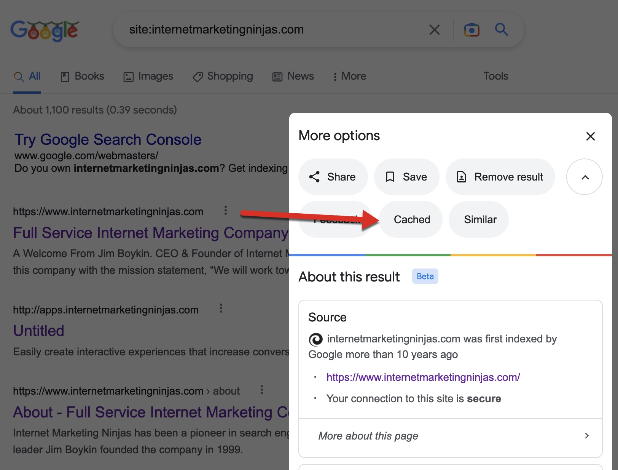This screenshot has height=470, width=618.
Task: Choose Remove result option
Action: tap(500, 177)
